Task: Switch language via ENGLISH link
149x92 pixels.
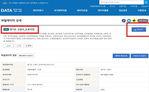Action: pyautogui.click(x=145, y=6)
